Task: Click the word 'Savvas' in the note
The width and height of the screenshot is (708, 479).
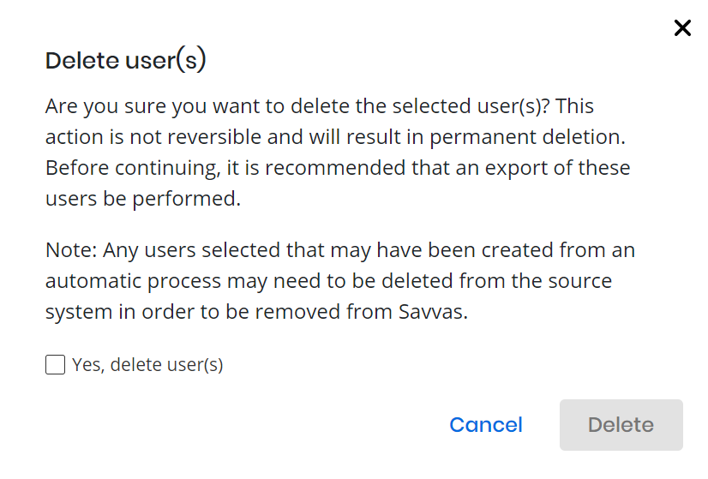Action: (x=433, y=312)
